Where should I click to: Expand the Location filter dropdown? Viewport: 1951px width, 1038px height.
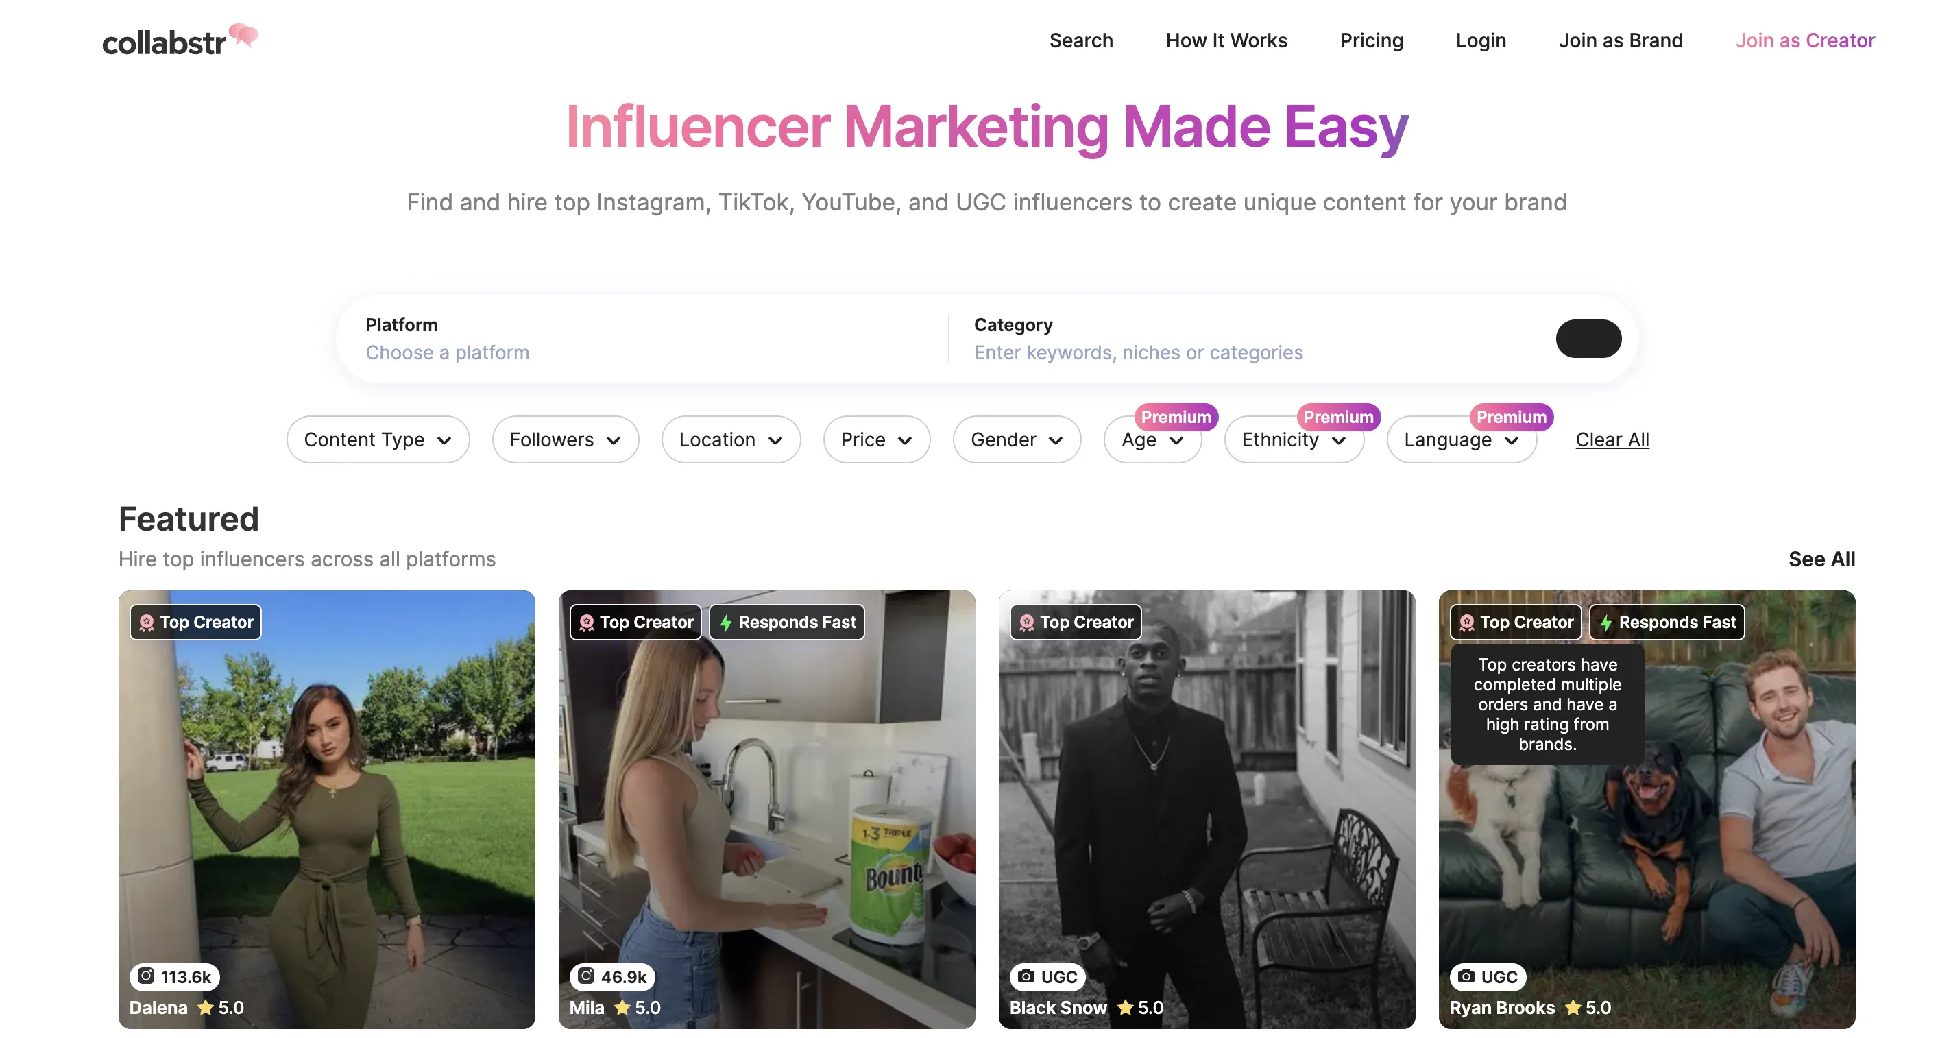click(x=731, y=439)
